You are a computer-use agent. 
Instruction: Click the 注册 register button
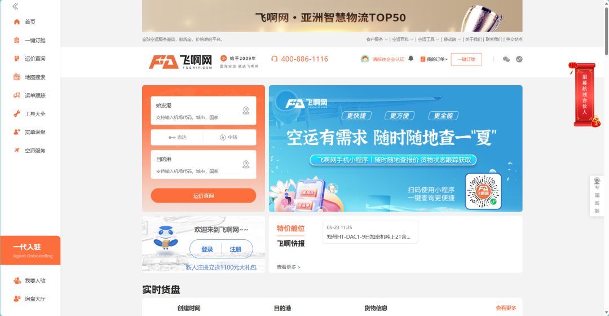point(235,249)
